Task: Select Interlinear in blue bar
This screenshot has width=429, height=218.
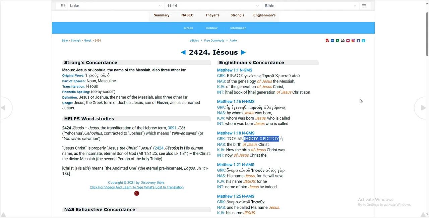Action: [x=238, y=28]
